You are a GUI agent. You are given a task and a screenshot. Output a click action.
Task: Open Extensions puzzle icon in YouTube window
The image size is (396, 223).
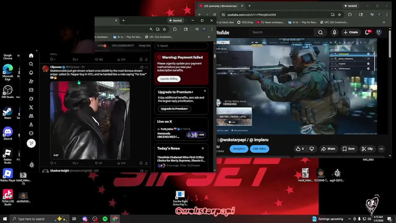(350, 15)
